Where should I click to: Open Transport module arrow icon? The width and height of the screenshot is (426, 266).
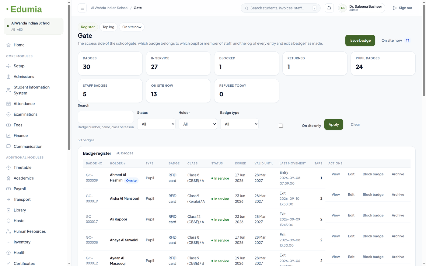[9, 199]
